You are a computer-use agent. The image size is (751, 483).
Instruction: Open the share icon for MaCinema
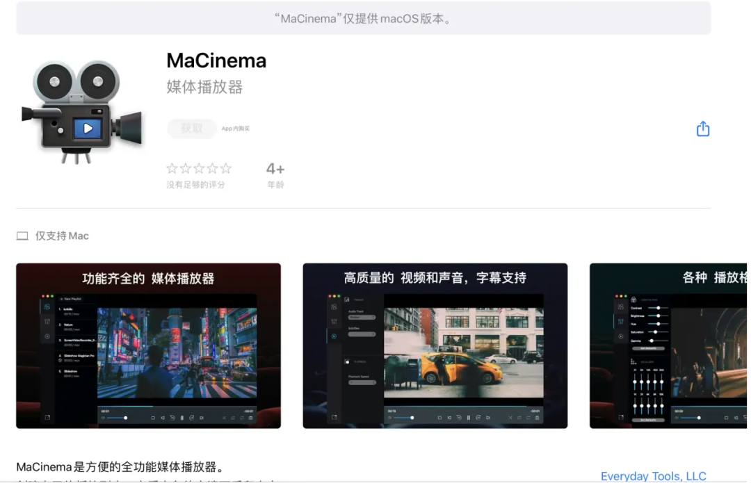point(702,129)
